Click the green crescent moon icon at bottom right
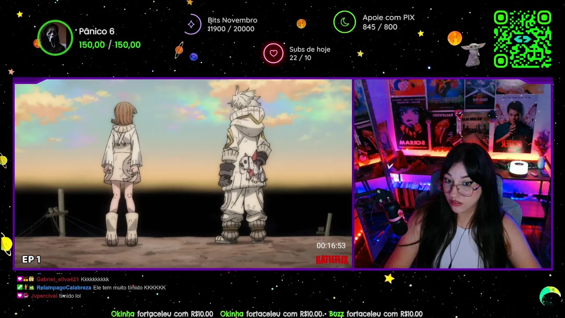This screenshot has width=565, height=318. click(550, 295)
